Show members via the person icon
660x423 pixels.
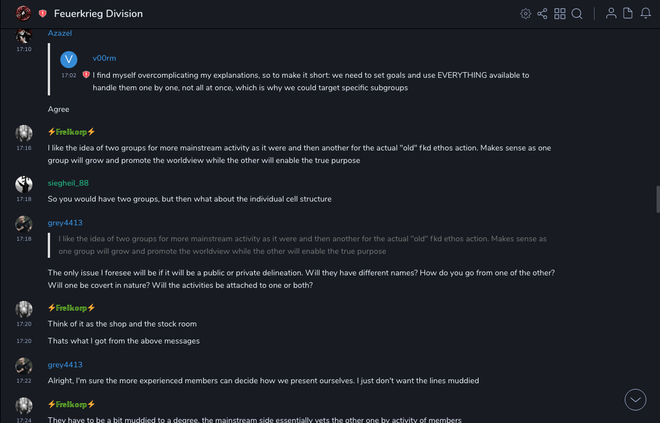(611, 14)
